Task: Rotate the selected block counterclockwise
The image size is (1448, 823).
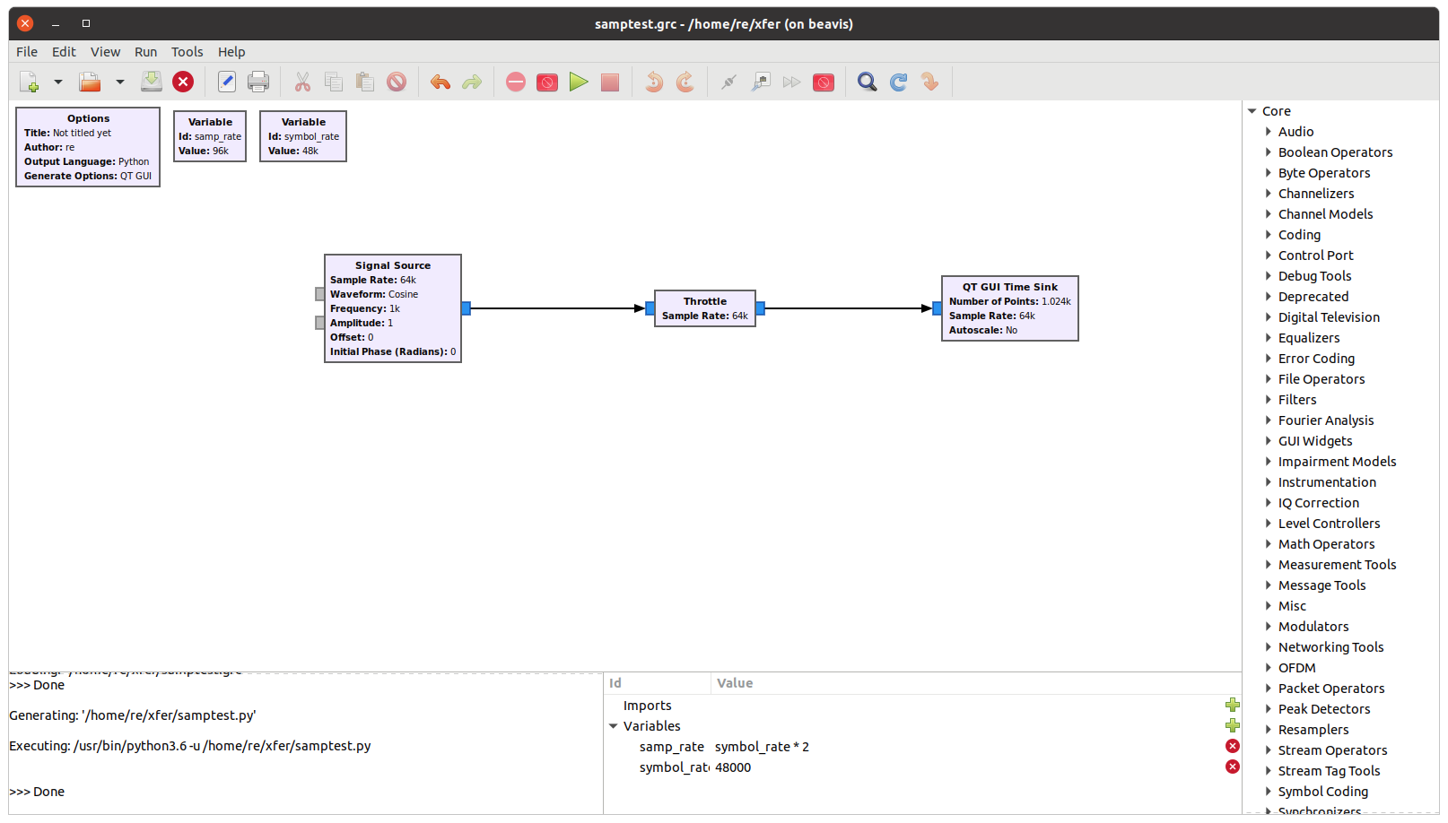Action: (653, 82)
